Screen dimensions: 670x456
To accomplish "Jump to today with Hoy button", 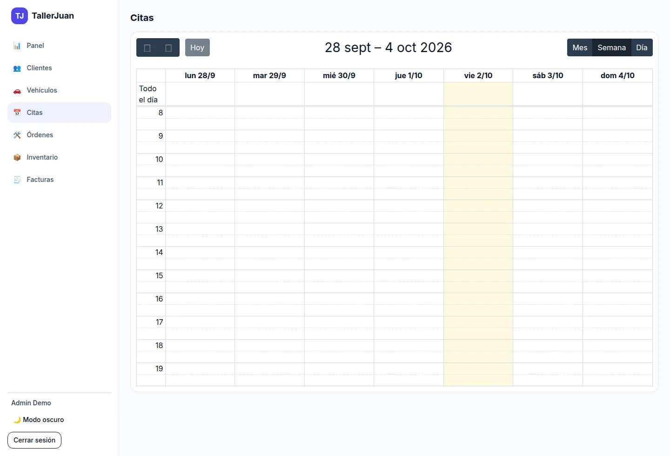I will click(197, 47).
